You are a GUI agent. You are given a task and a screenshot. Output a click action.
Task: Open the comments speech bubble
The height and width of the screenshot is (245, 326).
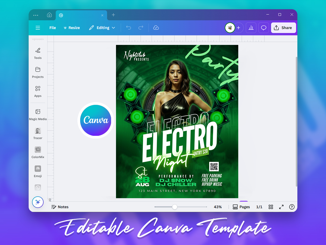(264, 28)
